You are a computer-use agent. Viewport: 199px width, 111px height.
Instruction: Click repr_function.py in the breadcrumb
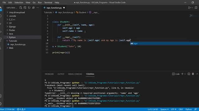(66, 12)
